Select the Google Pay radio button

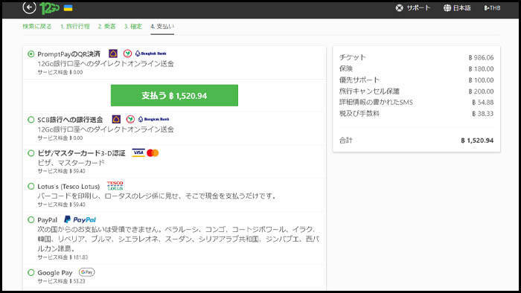pyautogui.click(x=31, y=272)
